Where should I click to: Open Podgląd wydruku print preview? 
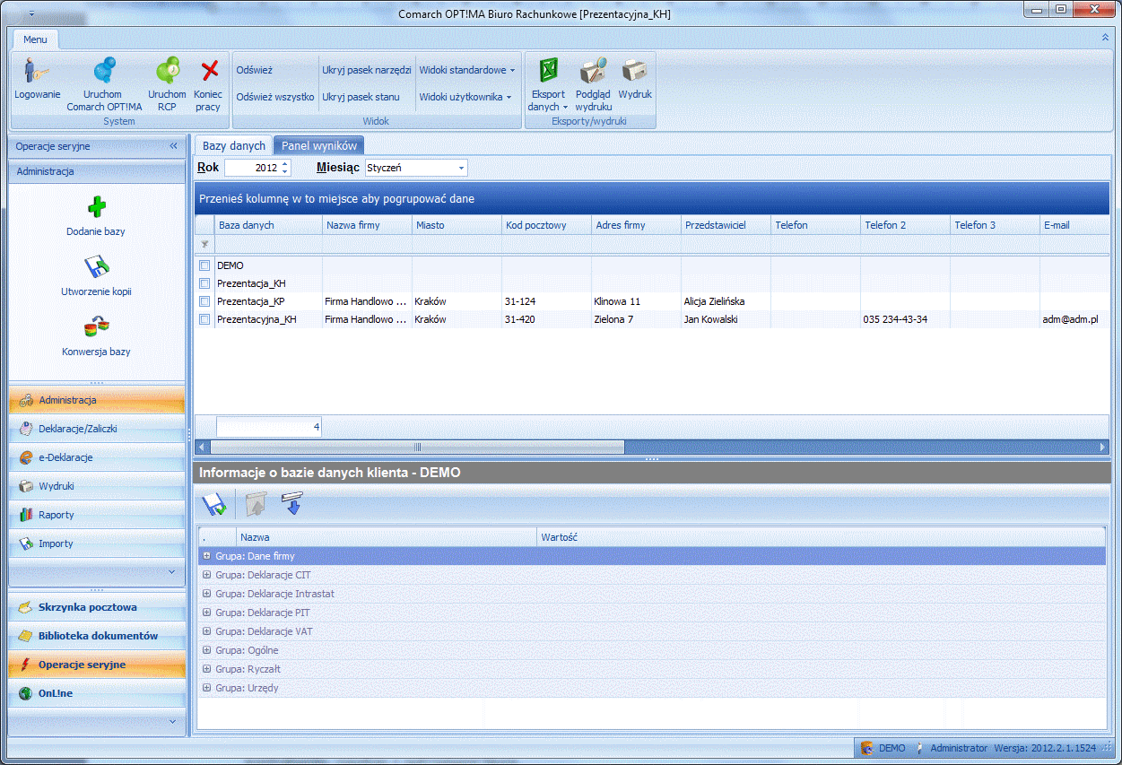pos(593,72)
